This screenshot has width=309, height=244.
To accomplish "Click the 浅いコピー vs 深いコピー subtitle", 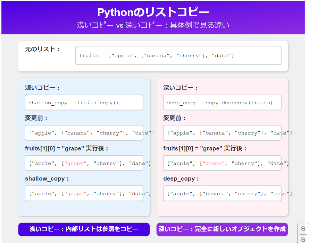I will pyautogui.click(x=153, y=25).
